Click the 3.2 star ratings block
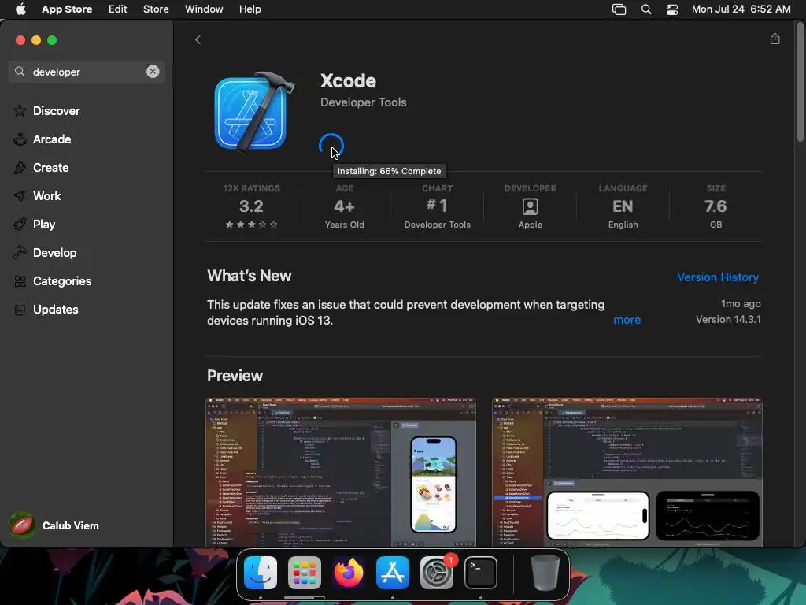Viewport: 806px width, 605px height. [x=251, y=207]
